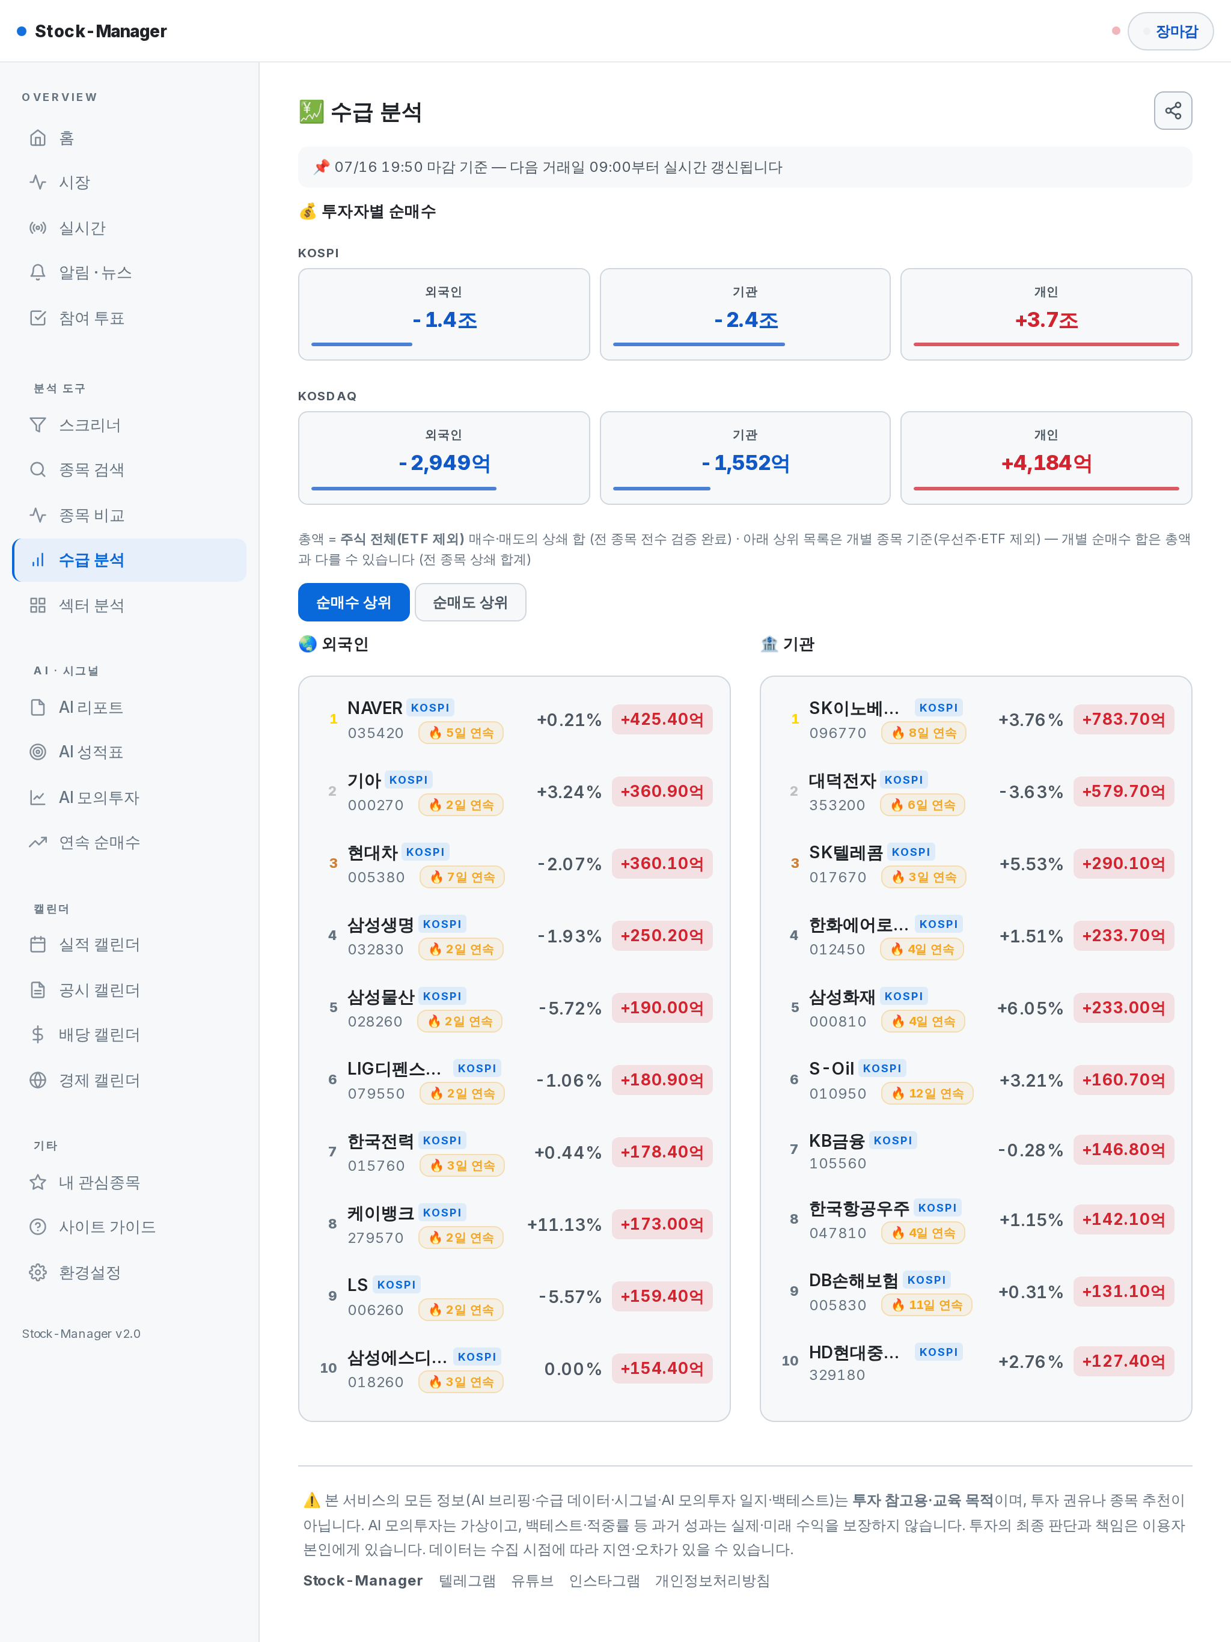1231x1642 pixels.
Task: Click the 한국항공우주 +142.10억 amount
Action: click(1123, 1219)
